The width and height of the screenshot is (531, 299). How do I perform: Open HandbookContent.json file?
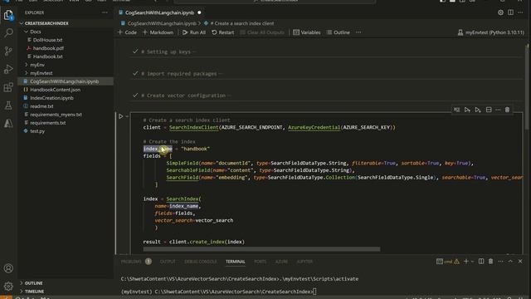click(x=56, y=90)
